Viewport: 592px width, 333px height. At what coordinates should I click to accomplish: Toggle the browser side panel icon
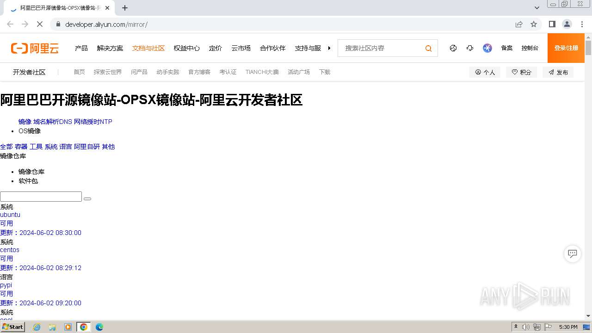(552, 24)
